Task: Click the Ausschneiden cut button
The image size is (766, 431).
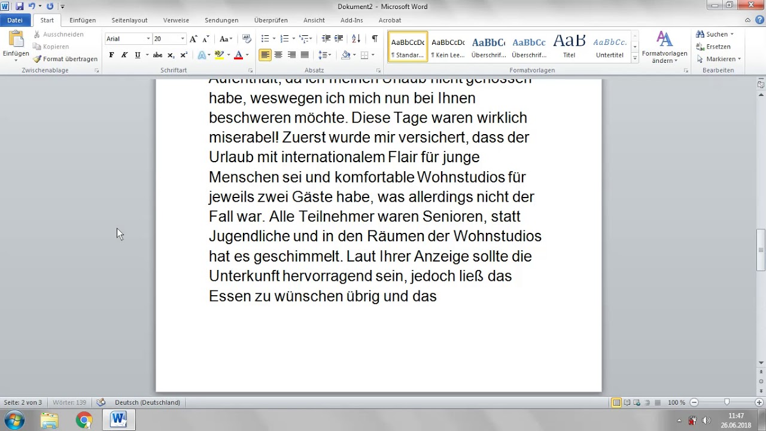Action: (59, 34)
